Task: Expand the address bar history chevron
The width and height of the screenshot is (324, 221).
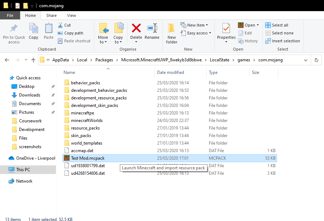Action: click(x=306, y=60)
